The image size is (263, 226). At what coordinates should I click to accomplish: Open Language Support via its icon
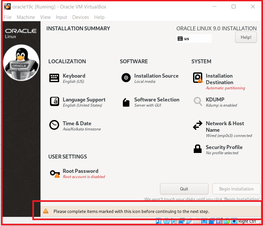pos(54,101)
